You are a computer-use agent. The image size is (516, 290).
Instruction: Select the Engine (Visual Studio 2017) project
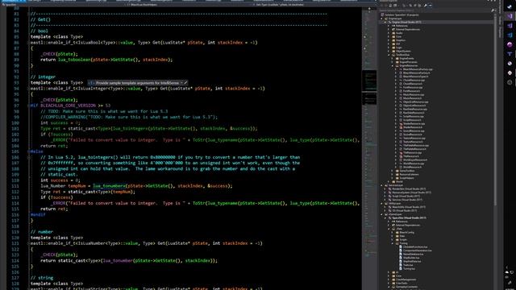(406, 22)
